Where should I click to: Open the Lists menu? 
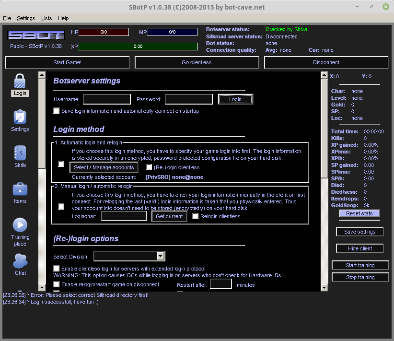46,18
